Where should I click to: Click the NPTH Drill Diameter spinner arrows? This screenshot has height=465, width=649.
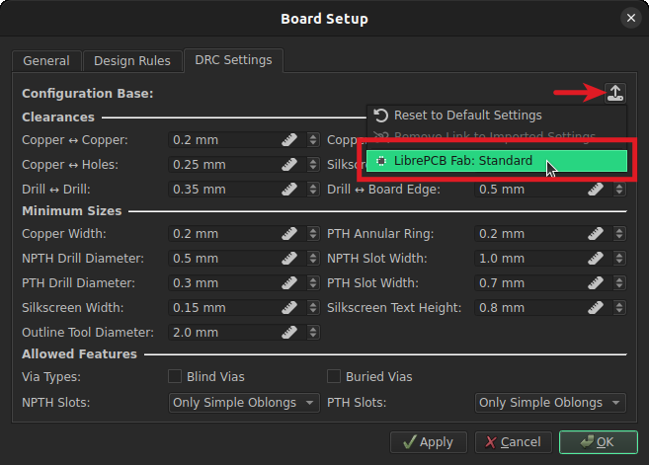click(x=313, y=259)
